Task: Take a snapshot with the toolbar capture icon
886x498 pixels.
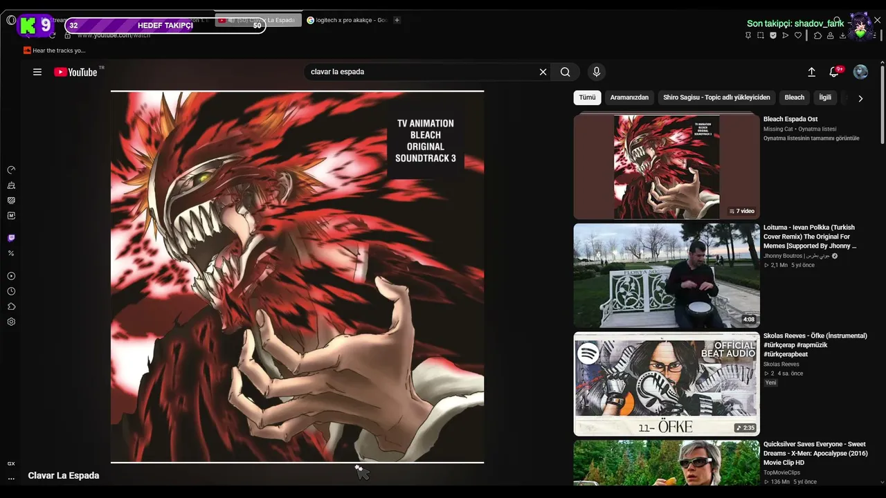Action: (x=761, y=35)
